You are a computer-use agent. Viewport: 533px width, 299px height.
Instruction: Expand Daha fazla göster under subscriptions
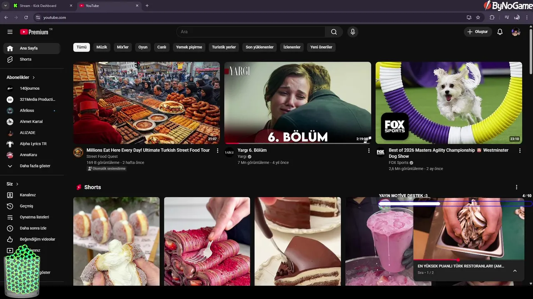(32, 166)
